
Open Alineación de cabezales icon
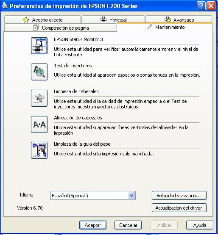tap(39, 124)
